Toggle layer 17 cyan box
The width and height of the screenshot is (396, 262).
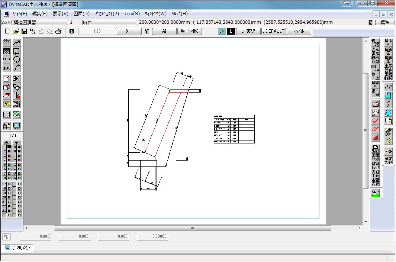[x=9, y=184]
